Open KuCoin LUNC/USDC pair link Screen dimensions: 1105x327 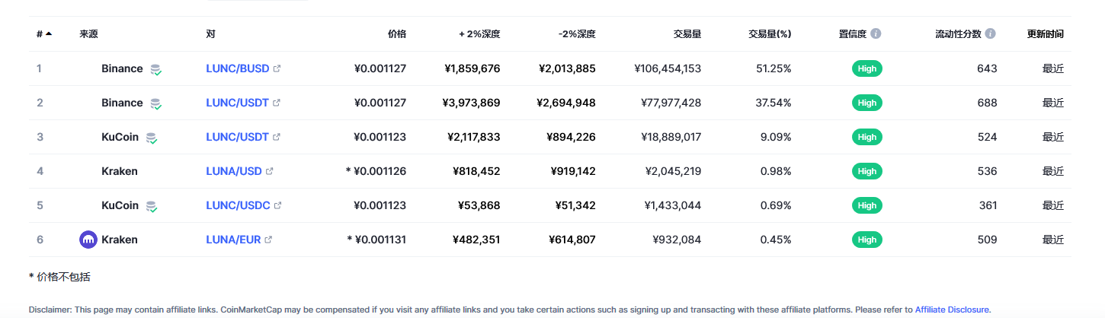(238, 205)
